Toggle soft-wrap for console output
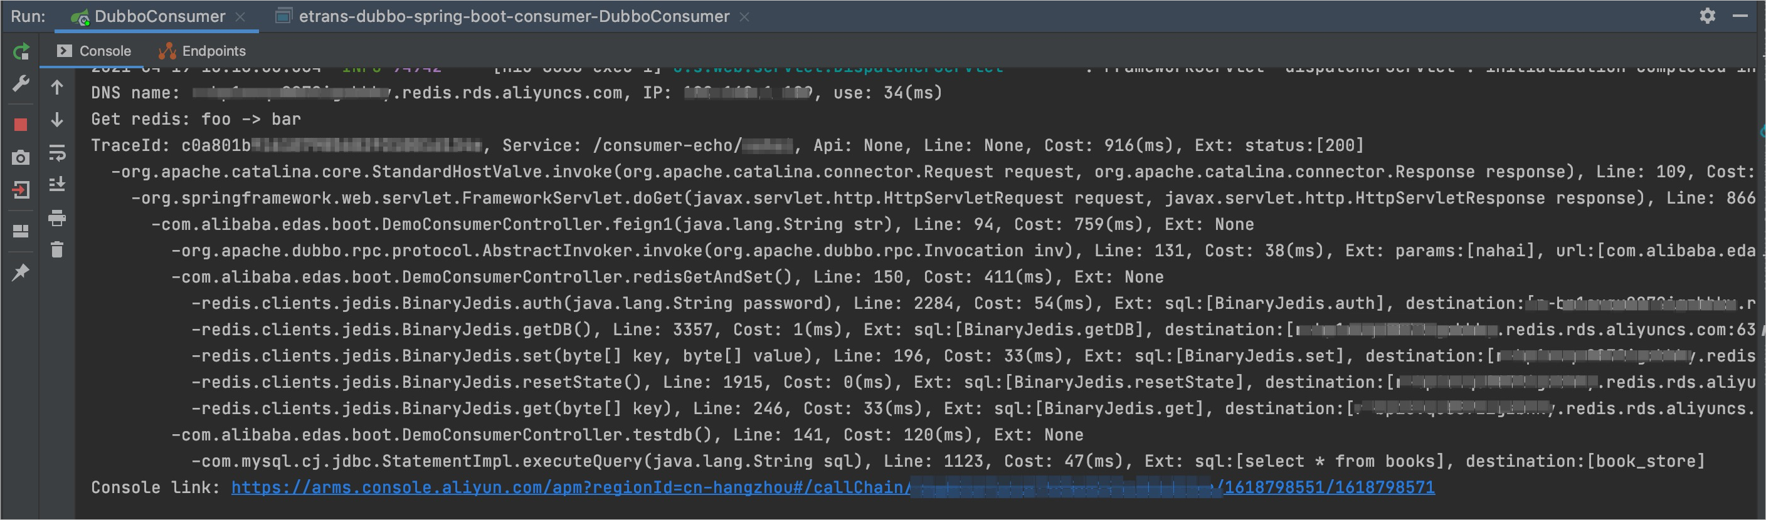The image size is (1766, 520). (58, 153)
